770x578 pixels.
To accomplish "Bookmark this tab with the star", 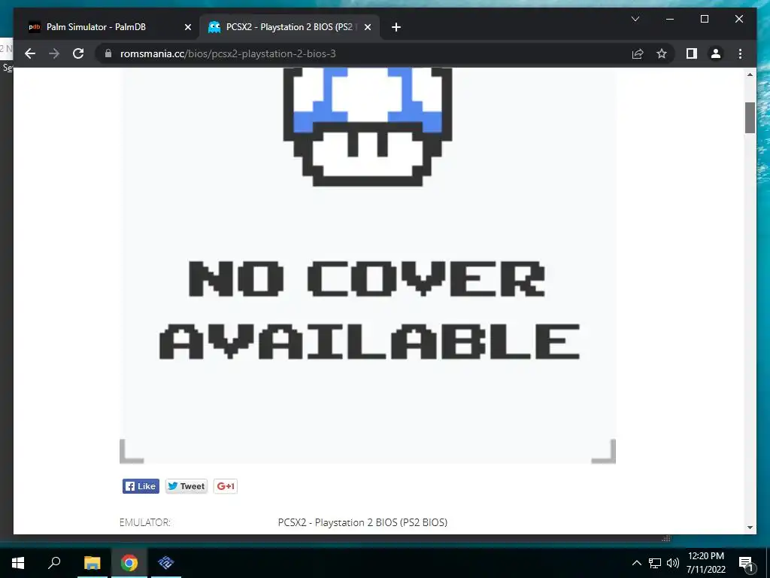I will point(662,53).
